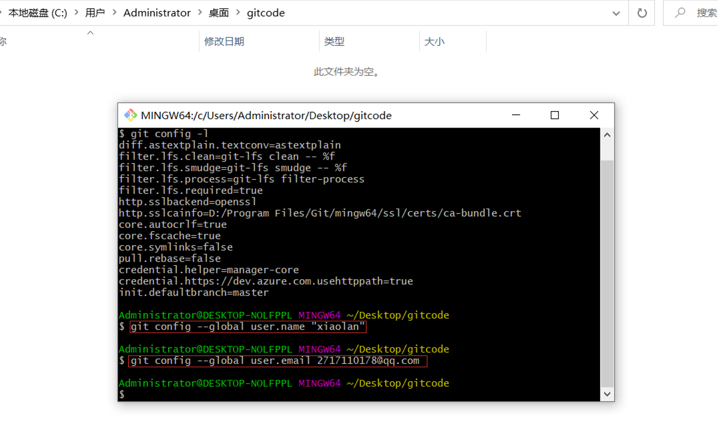Navigate to 用户 folder in address bar
The image size is (718, 427).
(95, 13)
